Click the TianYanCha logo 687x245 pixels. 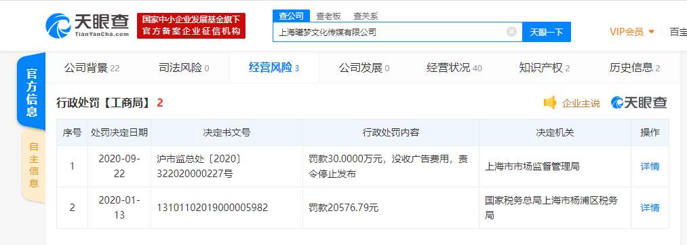[87, 25]
